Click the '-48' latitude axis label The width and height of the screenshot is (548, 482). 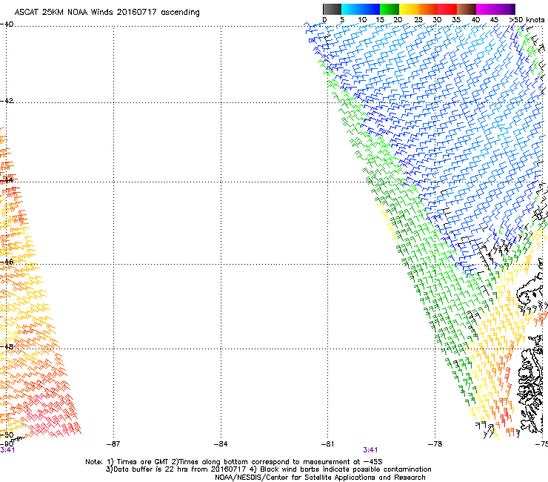pos(7,346)
